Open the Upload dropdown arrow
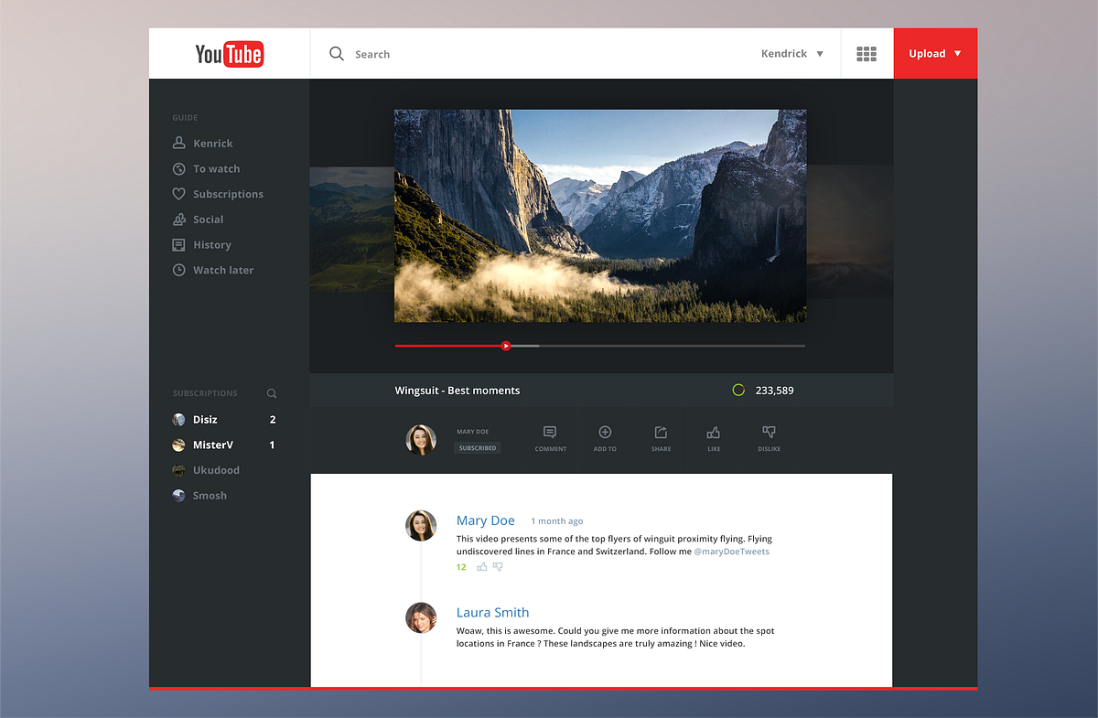 pyautogui.click(x=958, y=54)
